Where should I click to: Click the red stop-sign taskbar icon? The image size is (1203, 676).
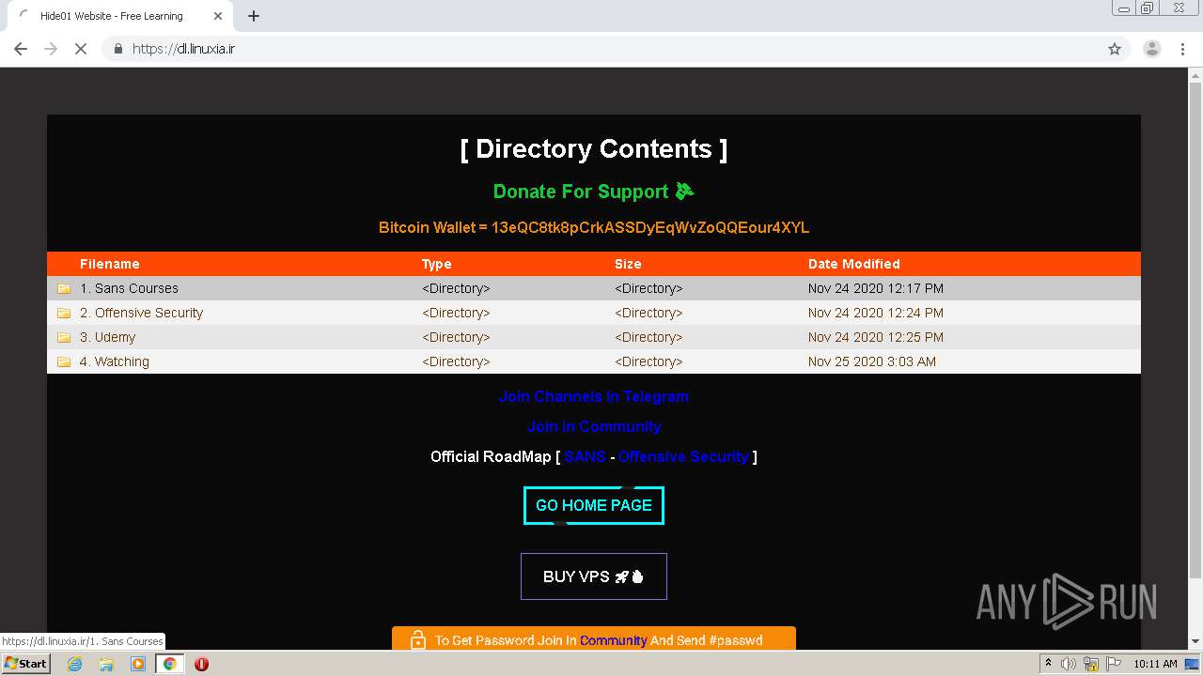pyautogui.click(x=201, y=664)
